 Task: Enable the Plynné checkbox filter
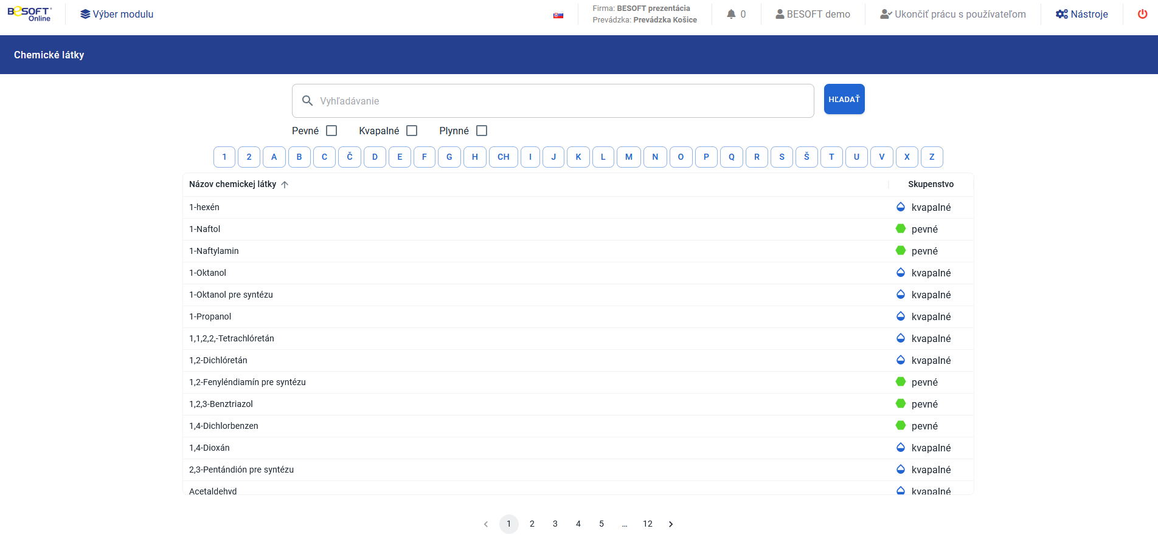[x=482, y=131]
